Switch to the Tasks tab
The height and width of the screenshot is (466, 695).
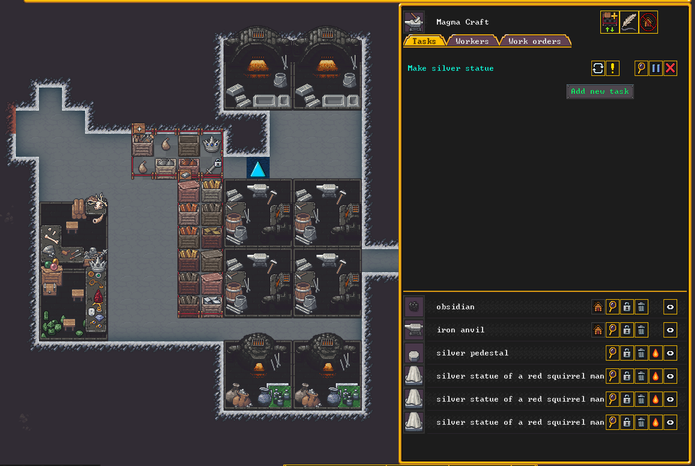[424, 41]
